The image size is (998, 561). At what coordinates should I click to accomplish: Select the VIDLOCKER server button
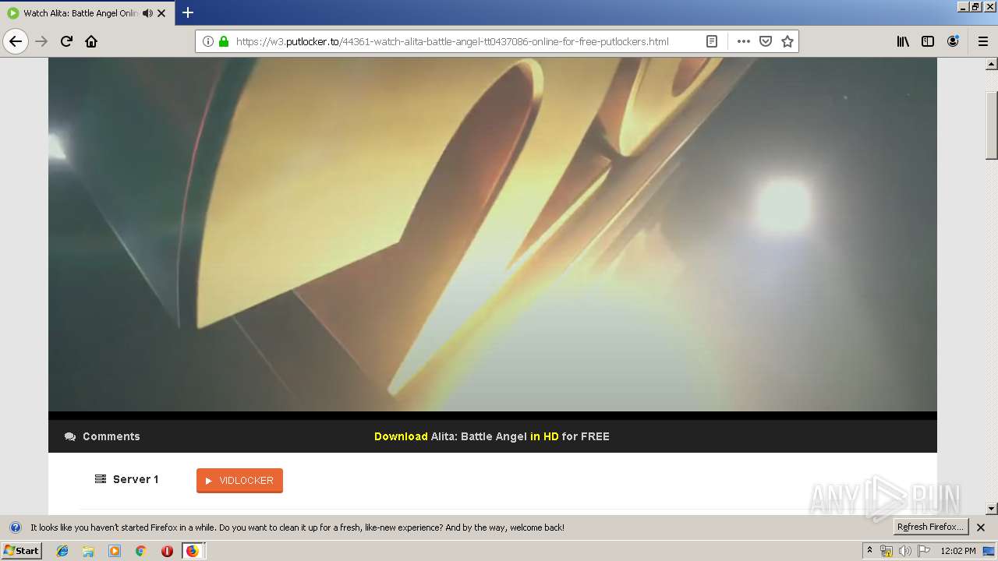(239, 481)
